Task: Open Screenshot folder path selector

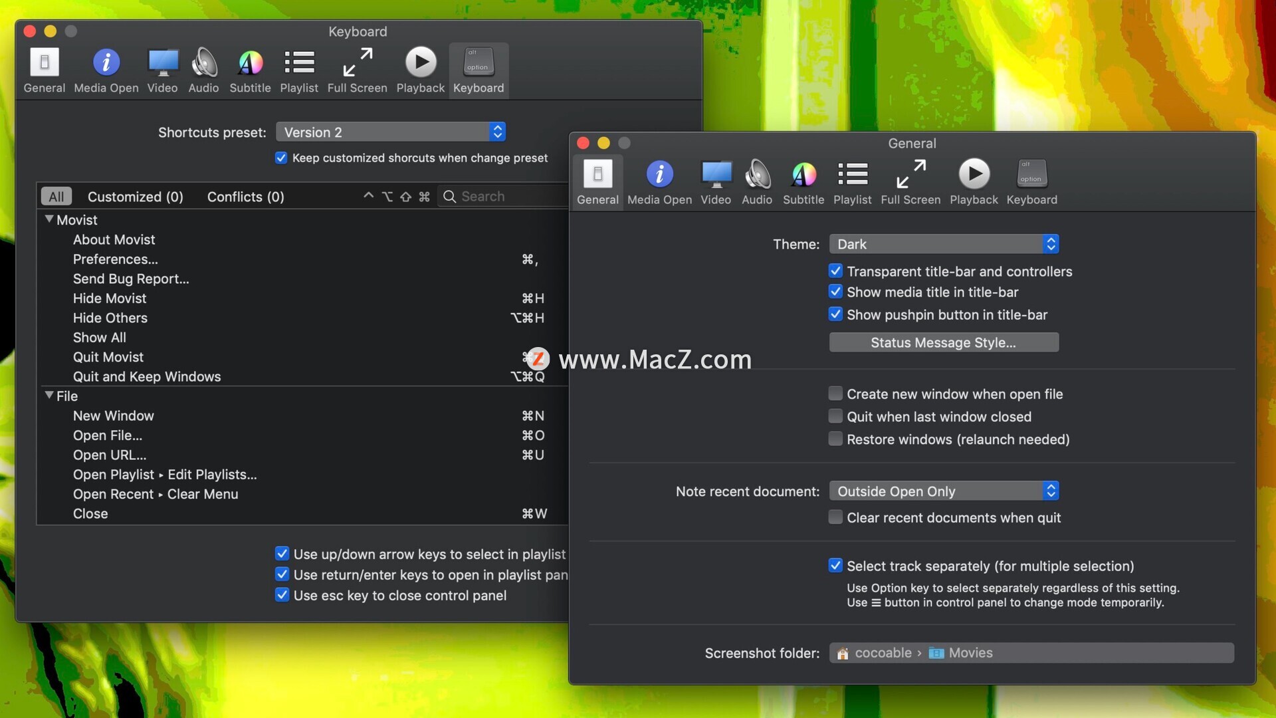Action: point(1031,653)
